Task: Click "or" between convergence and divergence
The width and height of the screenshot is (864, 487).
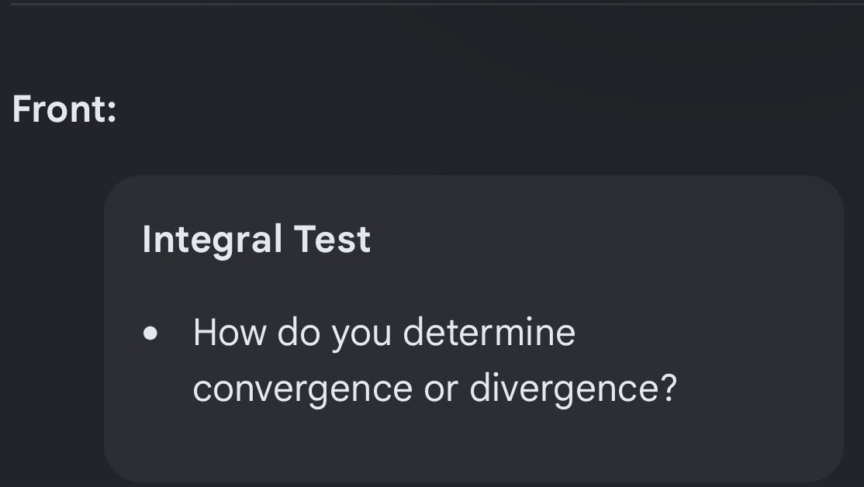Action: point(441,390)
